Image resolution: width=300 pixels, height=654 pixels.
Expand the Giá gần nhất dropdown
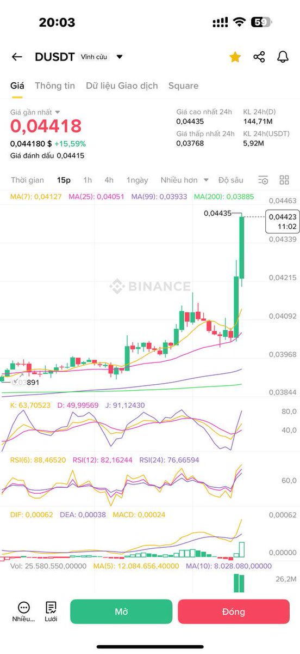coord(35,112)
